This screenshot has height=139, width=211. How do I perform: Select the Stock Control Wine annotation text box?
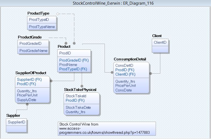coord(107,129)
